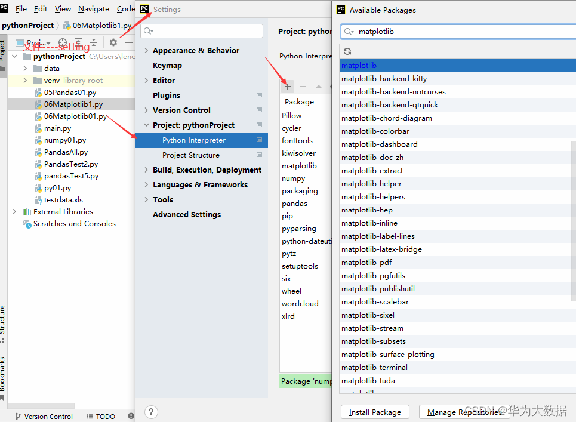This screenshot has width=576, height=422.
Task: Click the minus icon to uninstall a package
Action: (303, 87)
